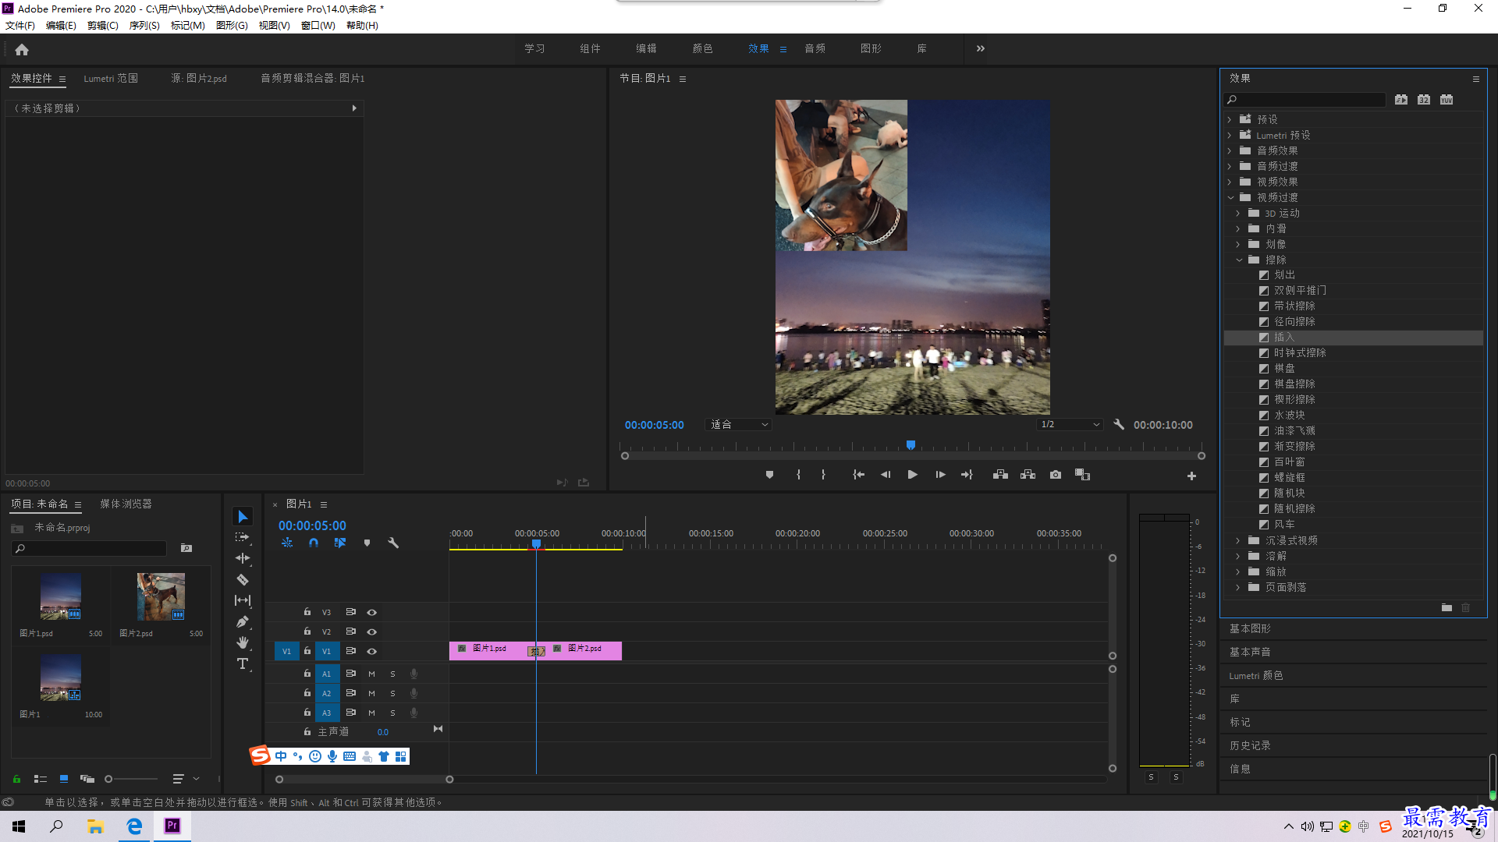Click the Export Frame camera icon
The width and height of the screenshot is (1498, 842).
pos(1056,475)
